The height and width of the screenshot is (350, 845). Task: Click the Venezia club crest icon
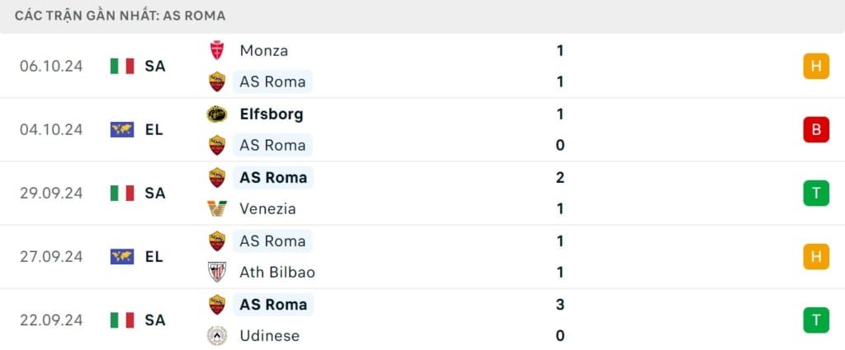pyautogui.click(x=217, y=209)
